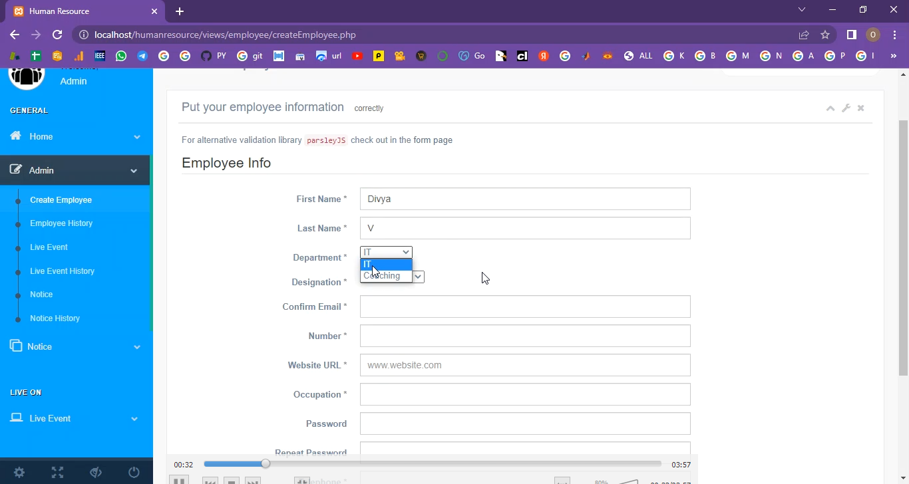This screenshot has width=909, height=484.
Task: Click the power logout icon in sidebar footer
Action: pos(134,473)
